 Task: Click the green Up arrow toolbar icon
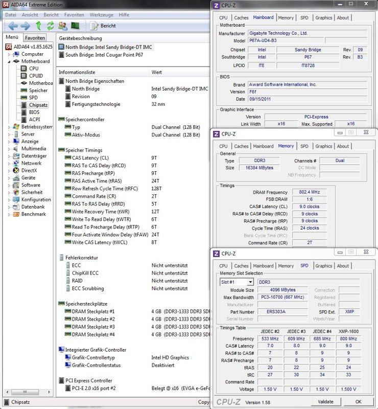tap(39, 26)
